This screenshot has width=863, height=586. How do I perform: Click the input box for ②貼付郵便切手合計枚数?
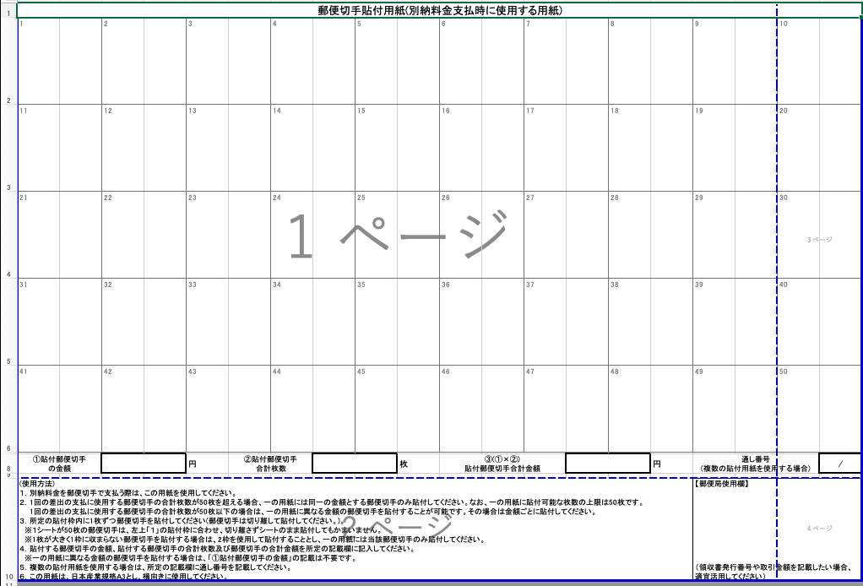click(x=354, y=464)
